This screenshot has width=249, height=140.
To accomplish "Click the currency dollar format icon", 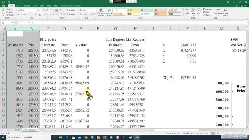I will coord(81,14).
